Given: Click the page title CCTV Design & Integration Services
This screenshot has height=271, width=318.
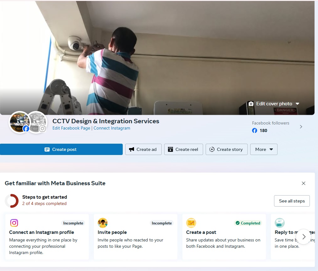Looking at the screenshot, I should 106,121.
